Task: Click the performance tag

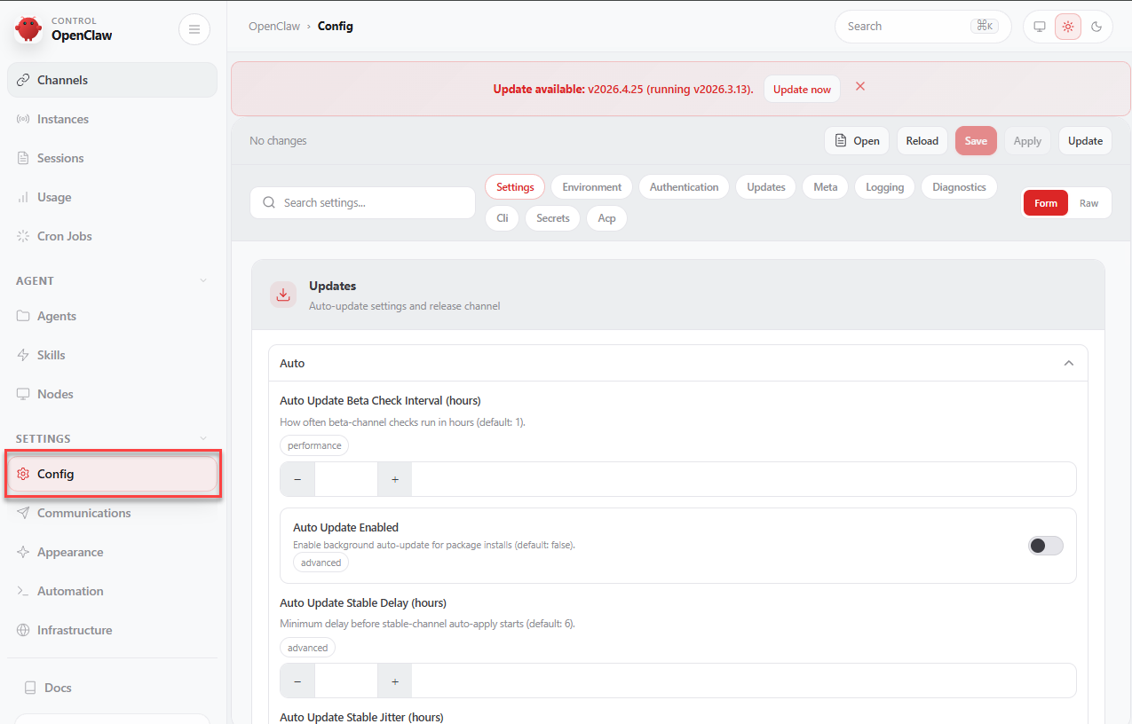Action: click(x=314, y=445)
